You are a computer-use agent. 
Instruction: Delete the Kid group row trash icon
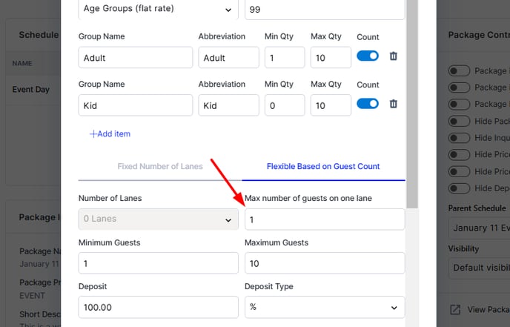click(x=393, y=104)
